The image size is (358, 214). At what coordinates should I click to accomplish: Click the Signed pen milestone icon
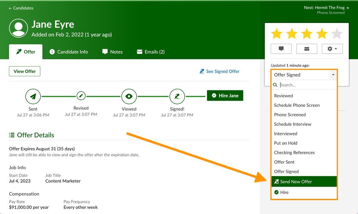coord(177,96)
